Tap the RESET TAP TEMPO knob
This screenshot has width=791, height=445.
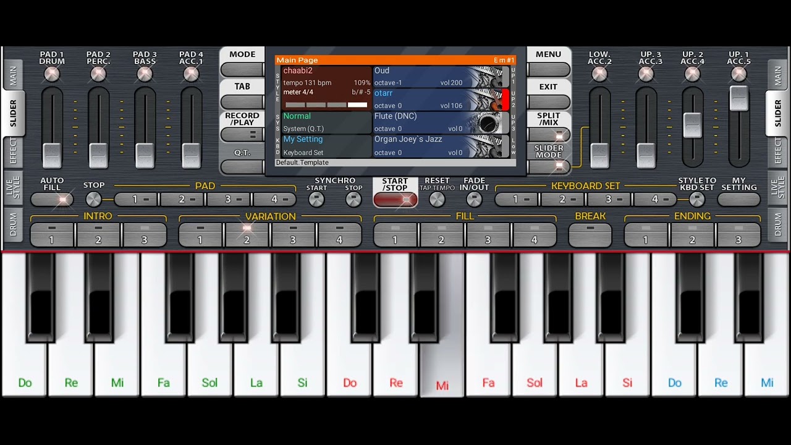click(x=437, y=199)
